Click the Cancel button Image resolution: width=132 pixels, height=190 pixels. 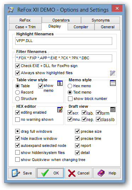coord(79,173)
